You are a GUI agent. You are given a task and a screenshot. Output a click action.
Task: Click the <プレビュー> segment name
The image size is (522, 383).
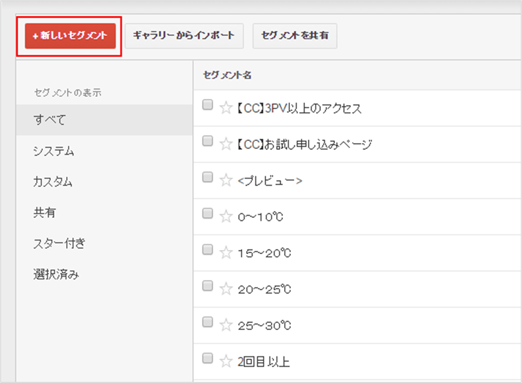point(270,180)
